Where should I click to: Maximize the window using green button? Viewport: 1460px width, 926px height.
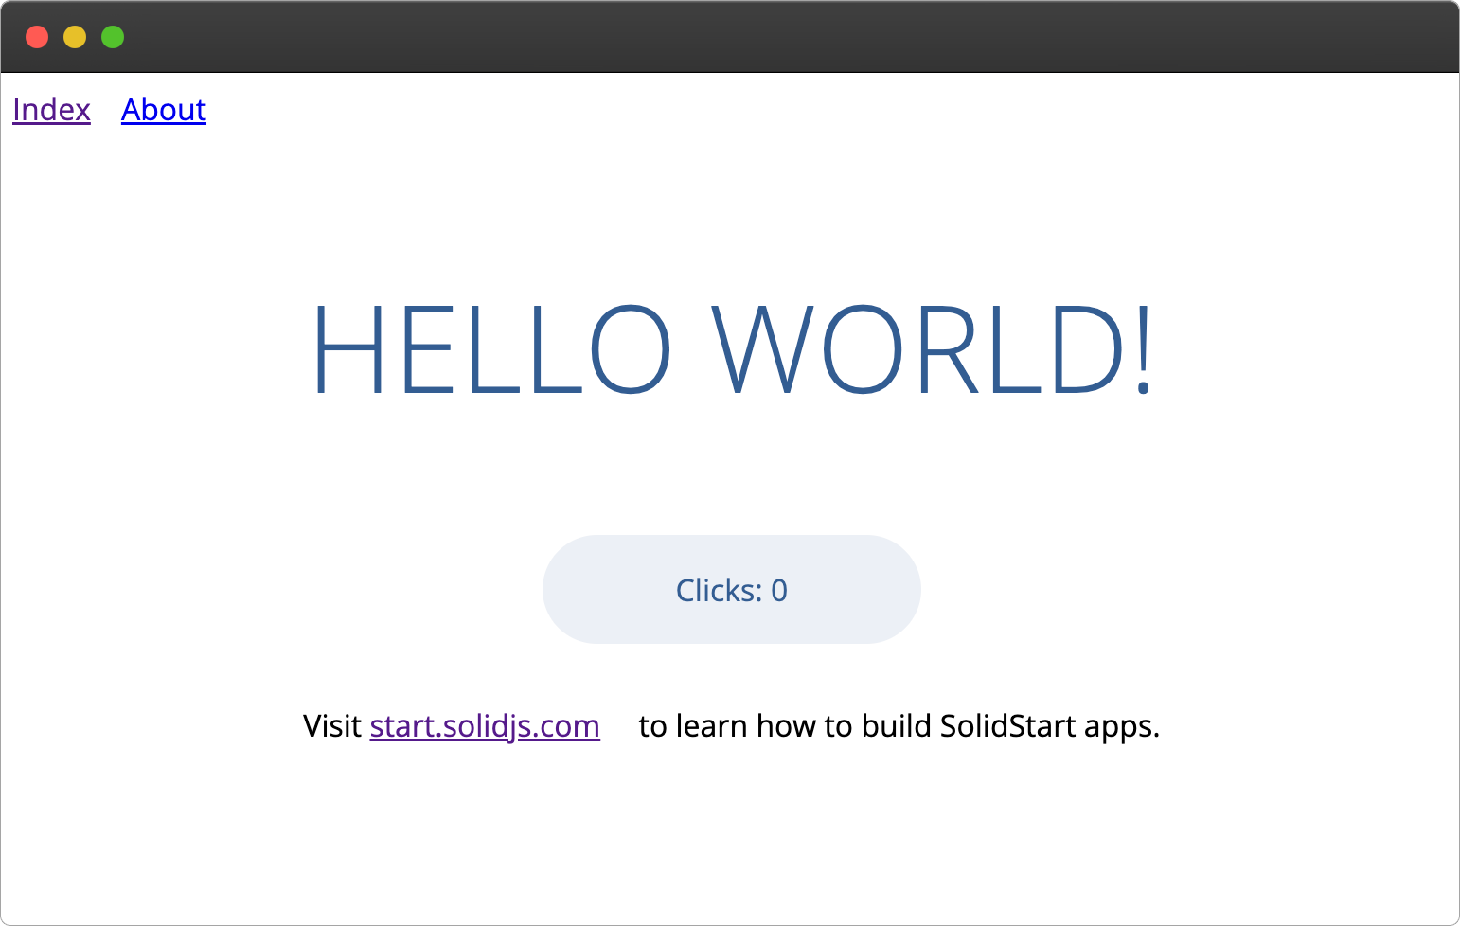[x=113, y=37]
